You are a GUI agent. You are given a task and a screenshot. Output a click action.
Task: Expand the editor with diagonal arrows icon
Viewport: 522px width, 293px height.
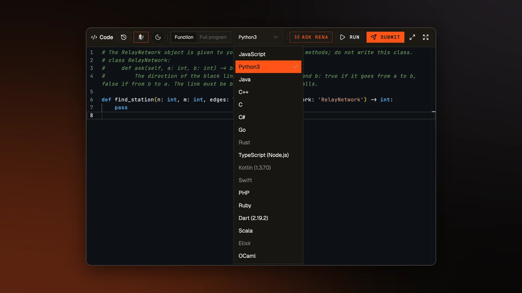coord(412,37)
